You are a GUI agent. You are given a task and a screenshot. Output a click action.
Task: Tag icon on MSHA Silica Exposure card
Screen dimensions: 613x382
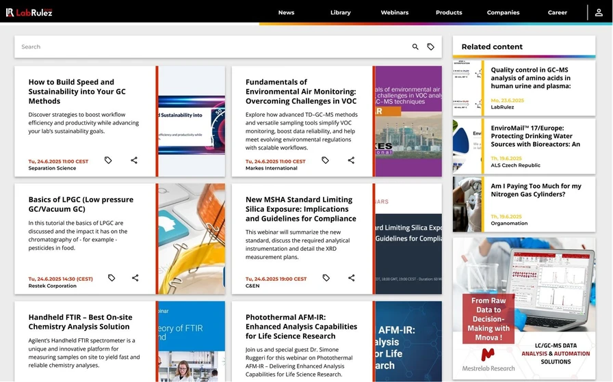tap(326, 277)
